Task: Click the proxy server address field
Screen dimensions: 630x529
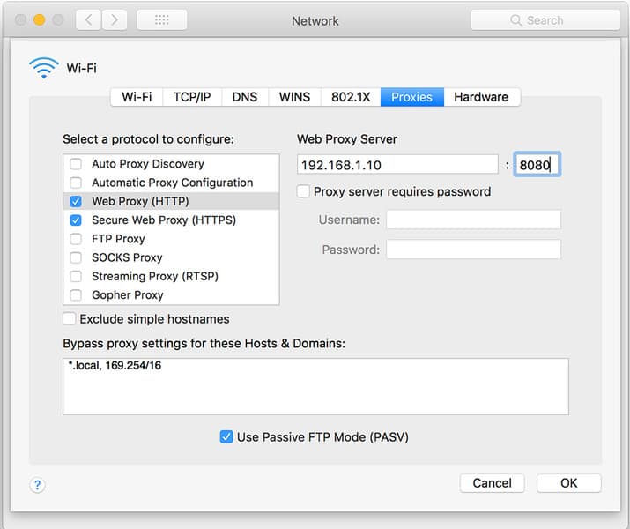Action: point(397,164)
